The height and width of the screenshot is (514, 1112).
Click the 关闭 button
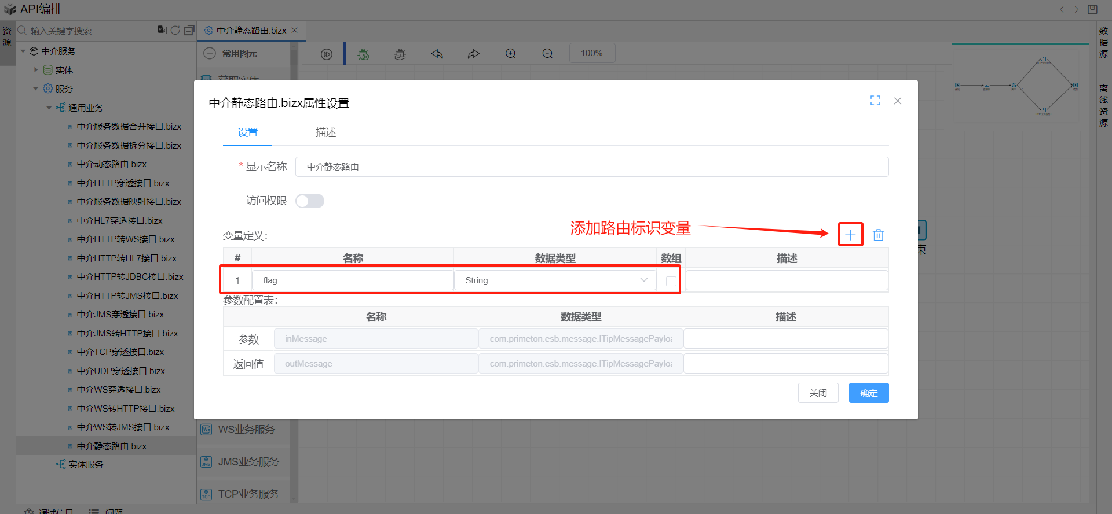pyautogui.click(x=818, y=393)
